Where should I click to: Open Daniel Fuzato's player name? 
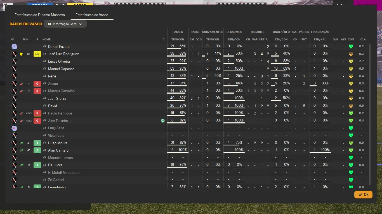click(x=59, y=47)
